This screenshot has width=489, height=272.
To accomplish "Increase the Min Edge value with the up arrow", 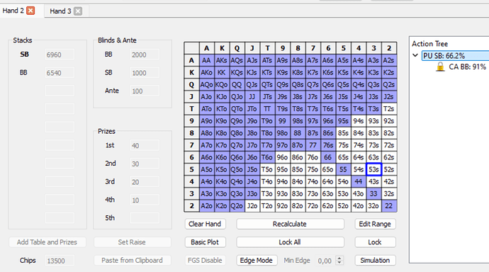I will (339, 258).
